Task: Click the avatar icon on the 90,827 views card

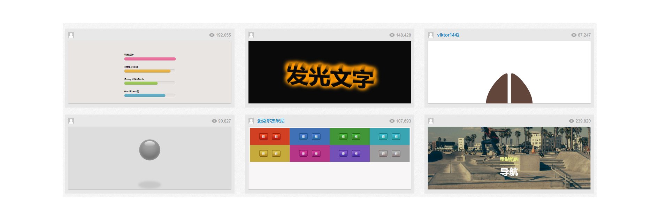Action: 71,121
